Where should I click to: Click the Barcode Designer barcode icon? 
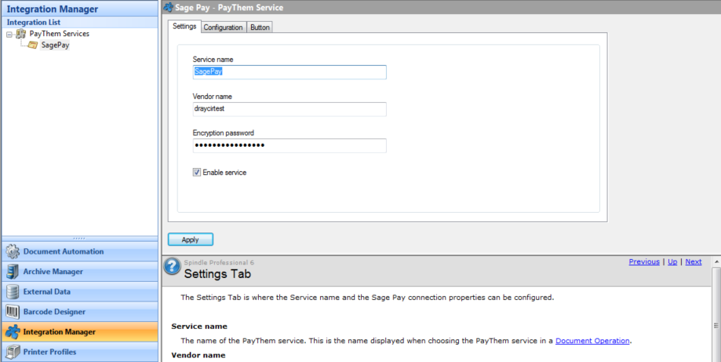click(13, 312)
